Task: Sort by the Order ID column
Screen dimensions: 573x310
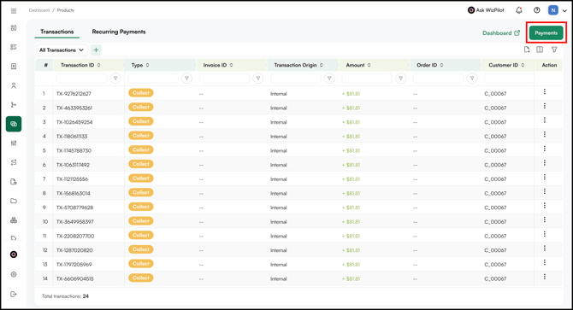Action: click(442, 65)
